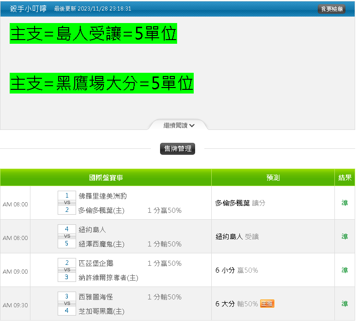Open the 芝加哥黑鷹(主) team link
Screen dimensions: 357x322
(x=101, y=311)
